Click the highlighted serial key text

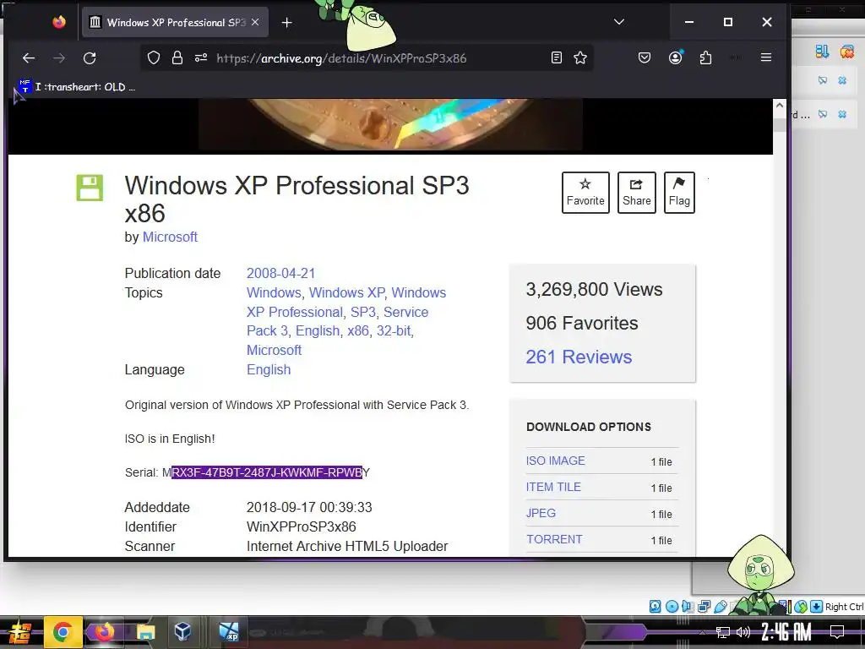(x=267, y=472)
